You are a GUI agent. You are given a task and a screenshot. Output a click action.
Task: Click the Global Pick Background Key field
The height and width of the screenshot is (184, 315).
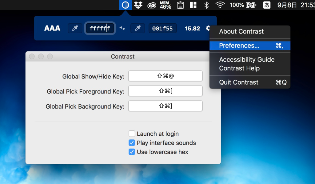[165, 106]
